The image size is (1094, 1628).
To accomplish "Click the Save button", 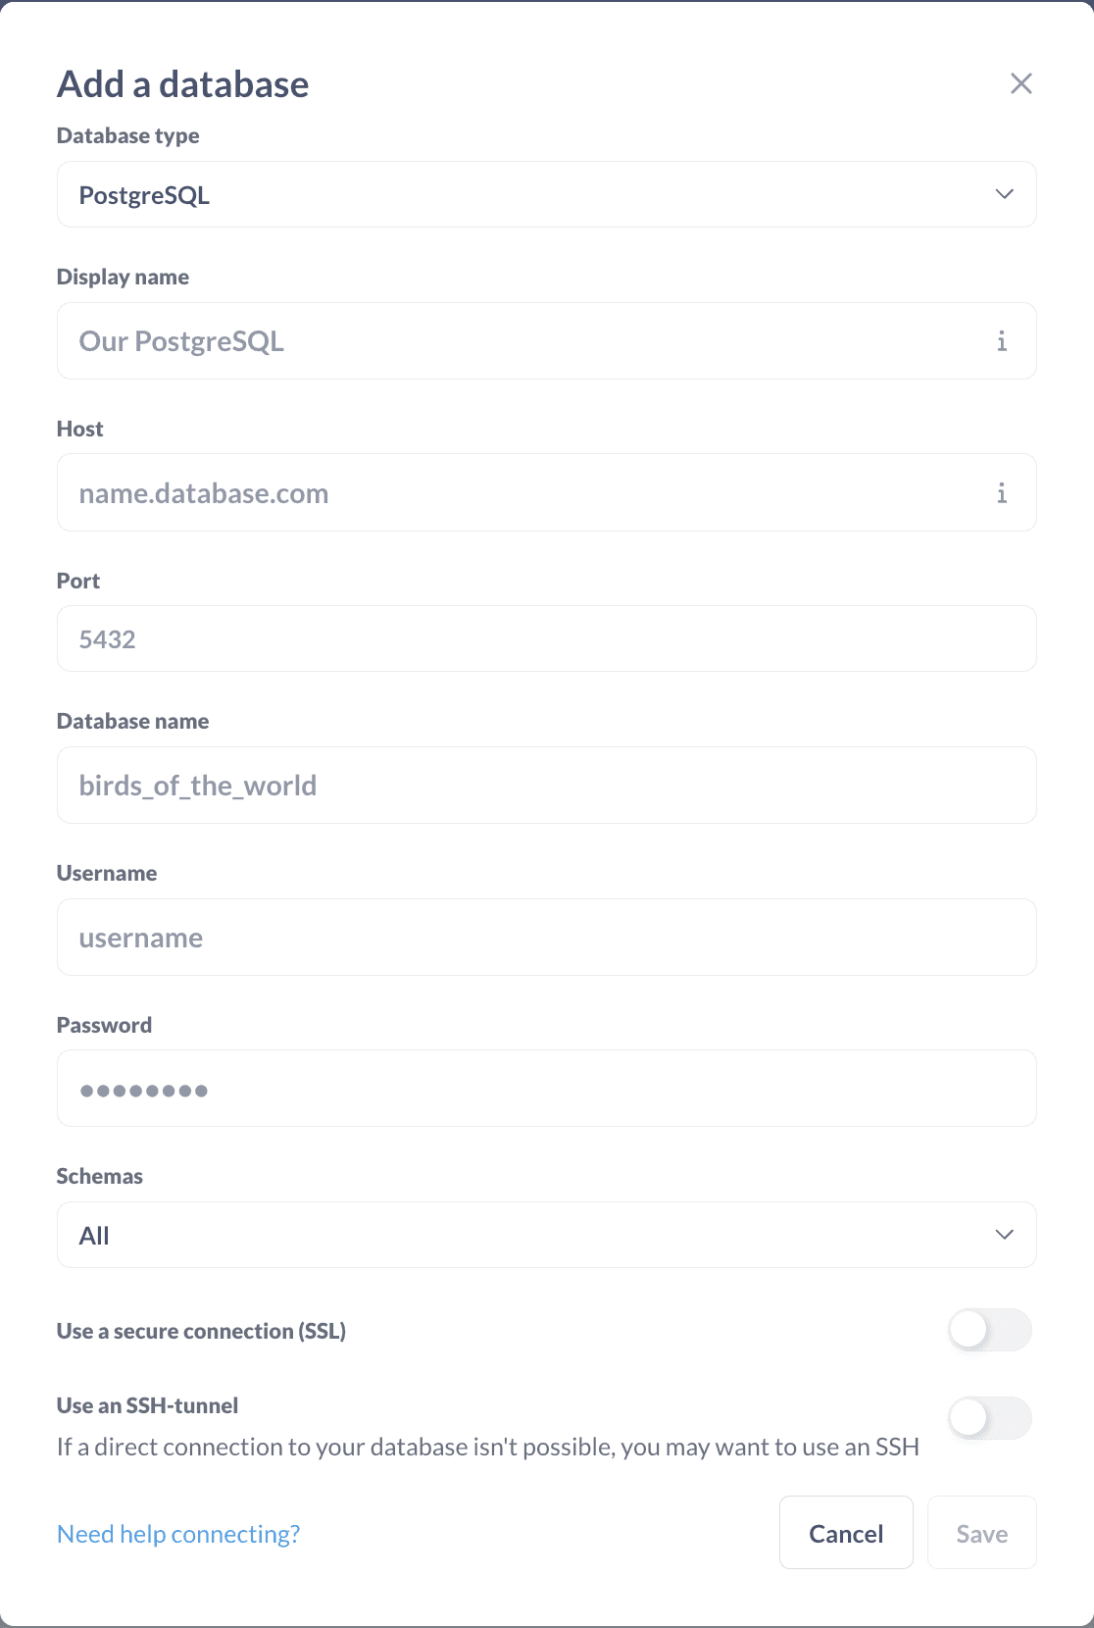I will 981,1533.
